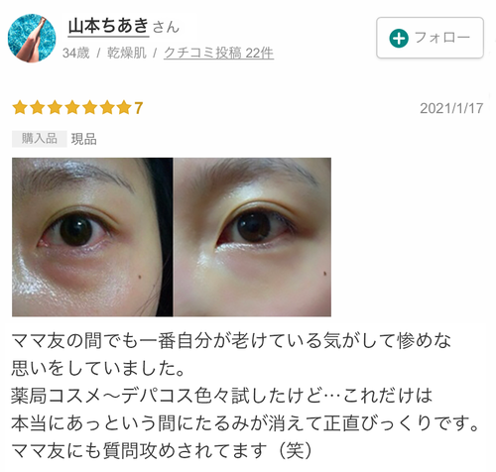
Task: Click the 購入品 tag label
Action: [40, 139]
